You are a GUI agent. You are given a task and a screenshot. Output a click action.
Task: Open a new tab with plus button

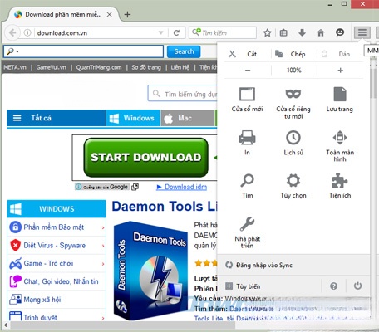click(127, 14)
